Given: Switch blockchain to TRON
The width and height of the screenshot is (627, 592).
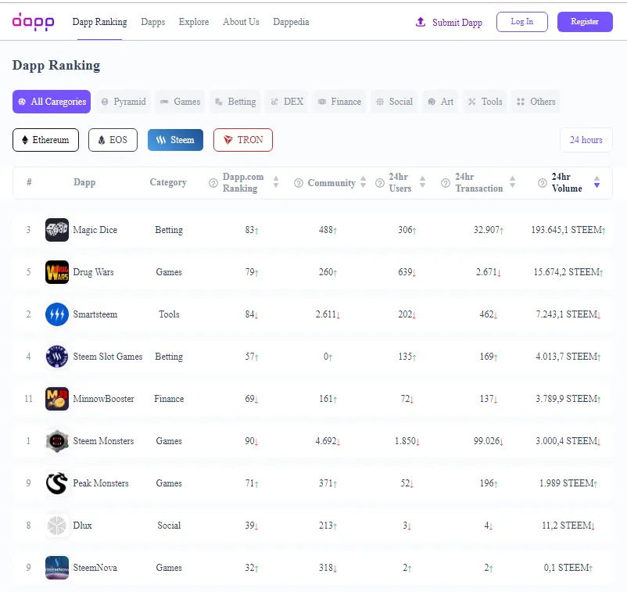Looking at the screenshot, I should pyautogui.click(x=243, y=140).
